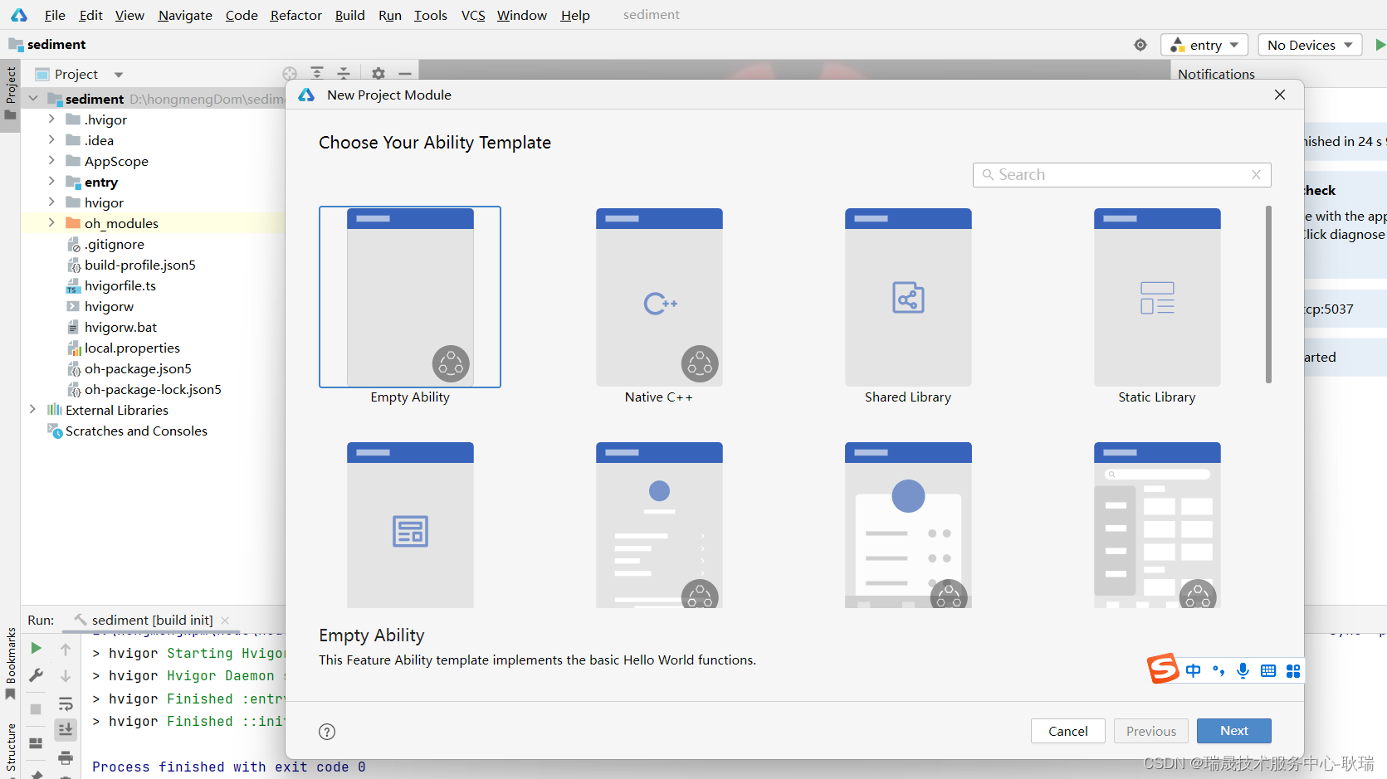Open dialog help question mark
The width and height of the screenshot is (1387, 779).
[x=327, y=732]
